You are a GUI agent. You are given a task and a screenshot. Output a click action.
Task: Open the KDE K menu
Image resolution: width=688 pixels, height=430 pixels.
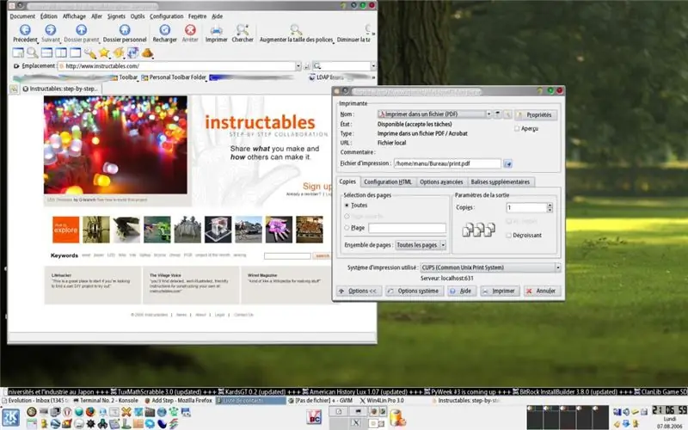pos(11,417)
